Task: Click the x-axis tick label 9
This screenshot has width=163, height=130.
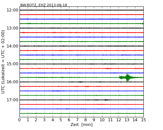Action: (94, 120)
